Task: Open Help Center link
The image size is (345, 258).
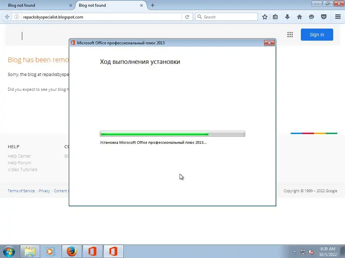Action: coord(19,156)
